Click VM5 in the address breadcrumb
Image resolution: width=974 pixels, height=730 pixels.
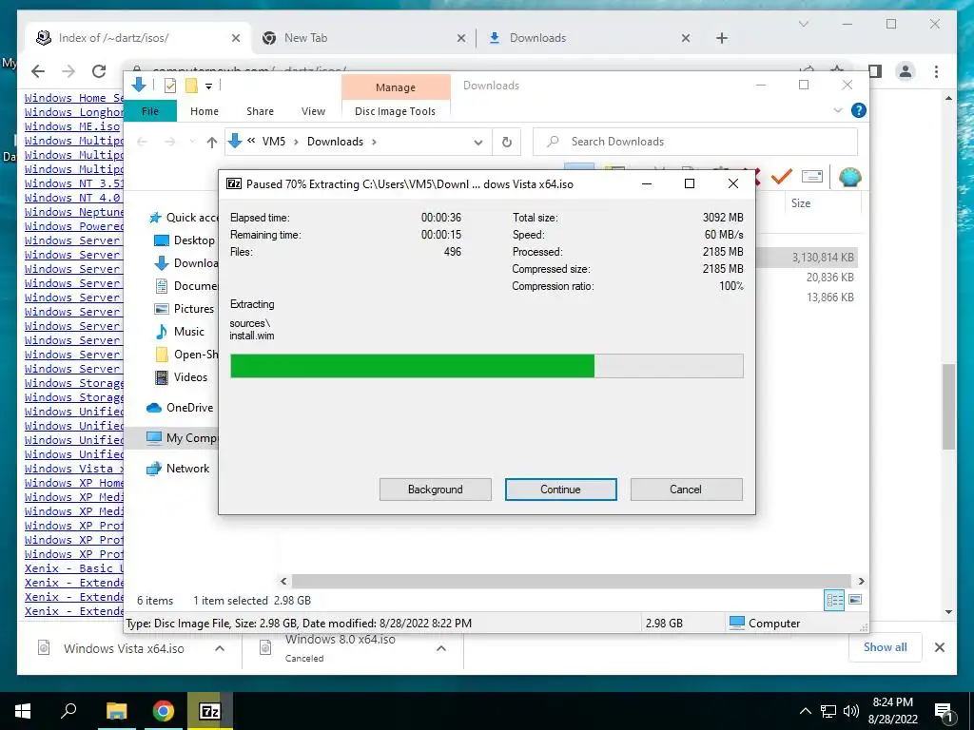point(273,142)
